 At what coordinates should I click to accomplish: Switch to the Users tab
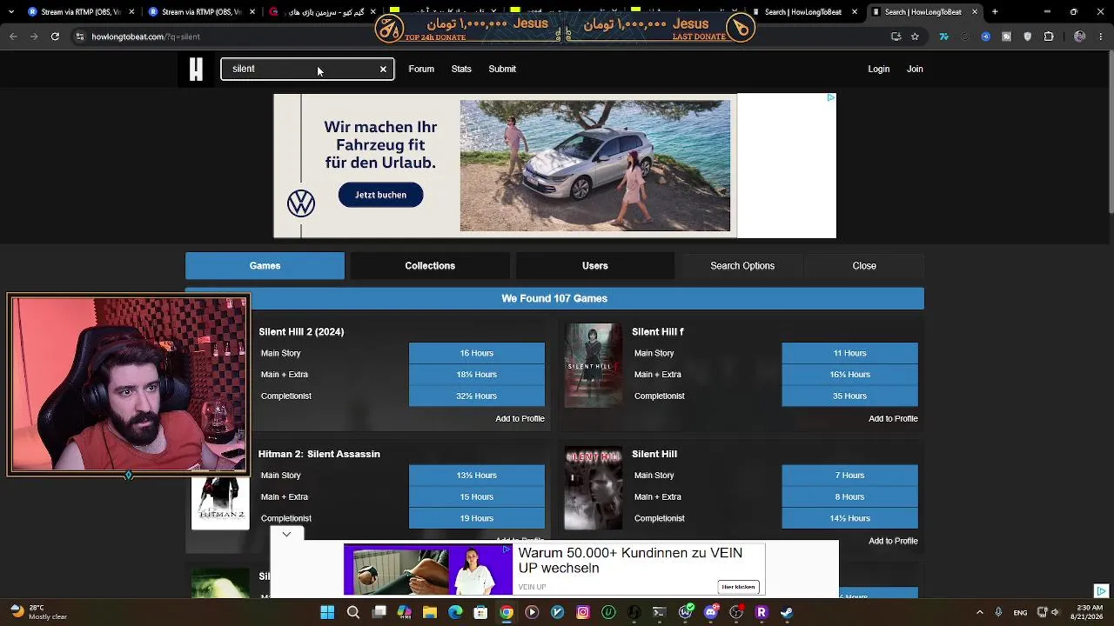pos(595,266)
